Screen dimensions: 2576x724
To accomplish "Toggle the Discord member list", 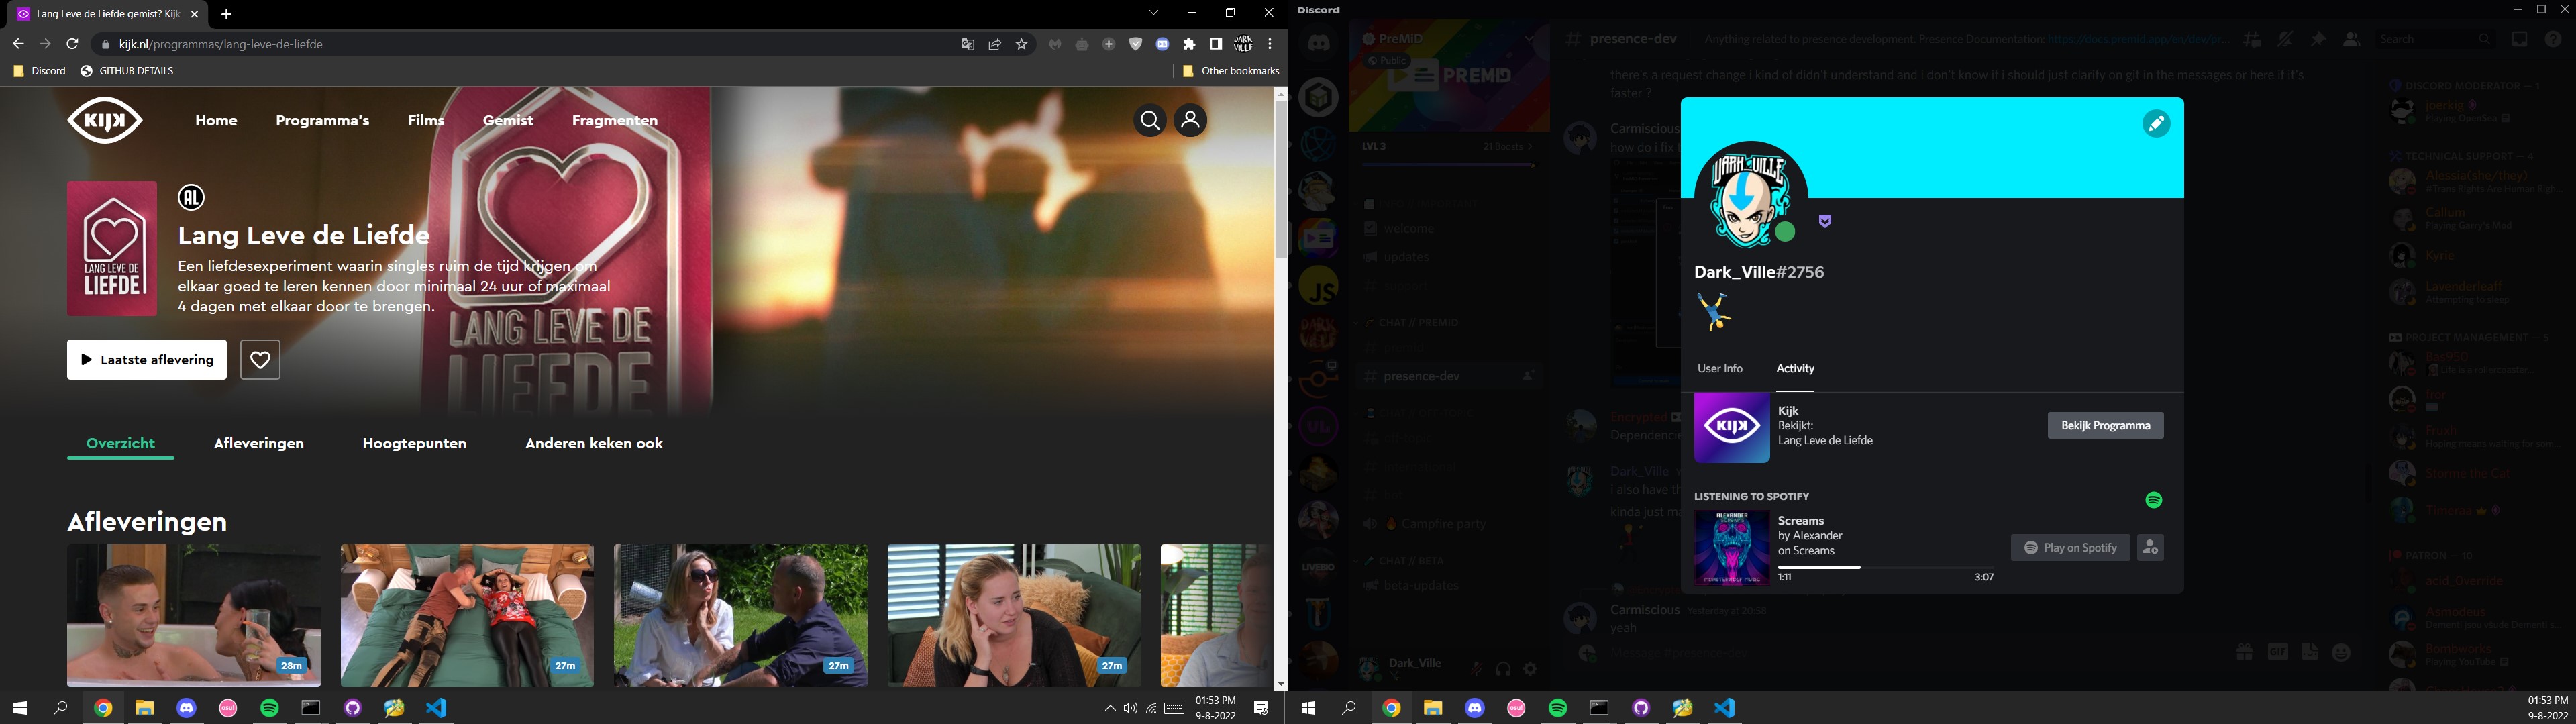I will (x=2352, y=39).
